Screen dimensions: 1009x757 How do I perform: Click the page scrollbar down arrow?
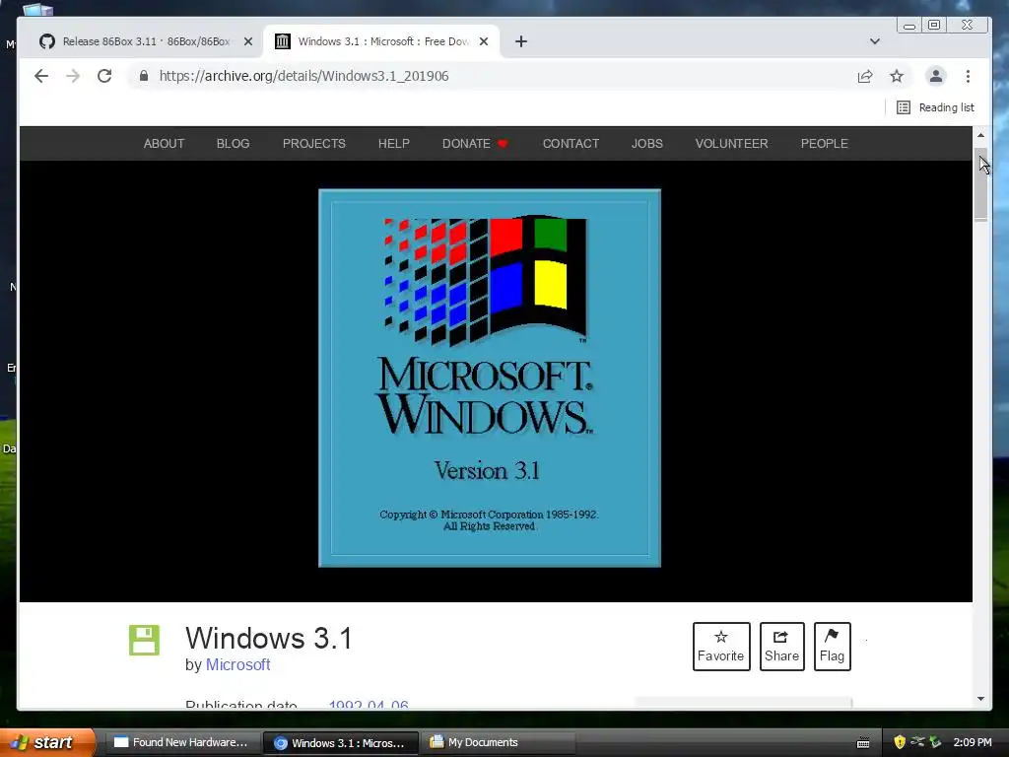pos(980,699)
